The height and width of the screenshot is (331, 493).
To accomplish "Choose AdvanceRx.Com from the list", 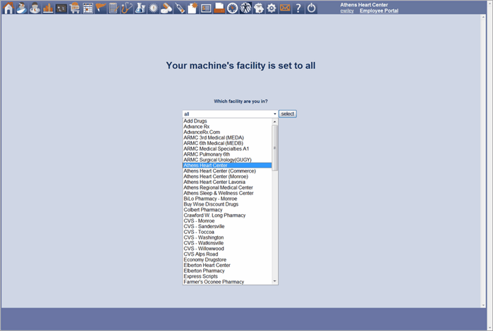I will 227,132.
